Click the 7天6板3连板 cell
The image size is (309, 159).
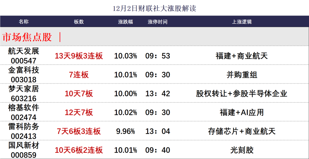coord(79,131)
